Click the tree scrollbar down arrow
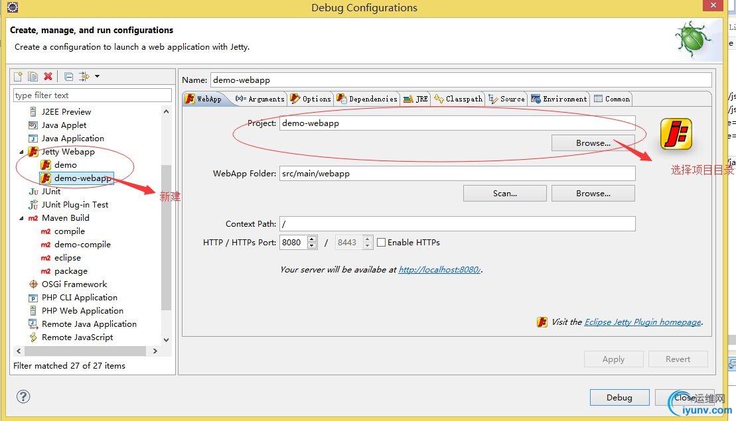Screen dimensions: 736x421 (x=166, y=340)
